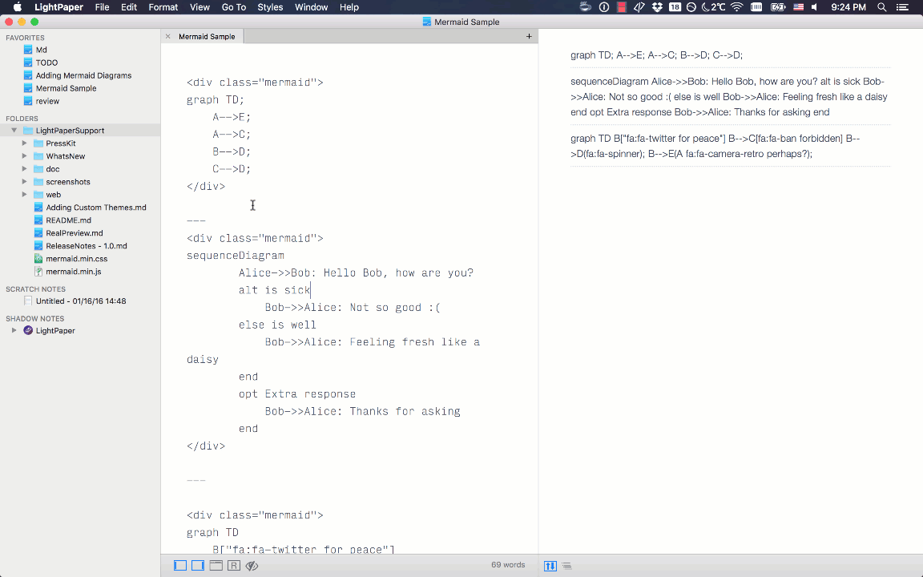Viewport: 923px width, 577px height.
Task: Click the volume speaker menu bar icon
Action: pyautogui.click(x=815, y=7)
